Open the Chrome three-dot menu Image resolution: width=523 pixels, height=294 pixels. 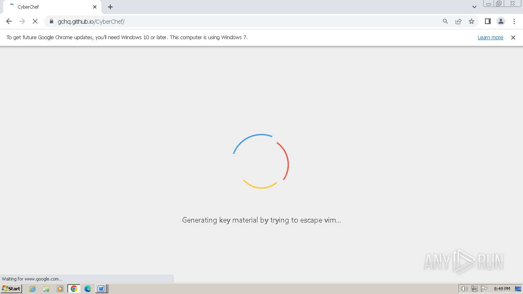[514, 21]
